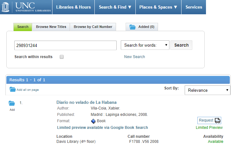Select call number F1788 .V56 2008
The image size is (233, 153).
point(144,142)
